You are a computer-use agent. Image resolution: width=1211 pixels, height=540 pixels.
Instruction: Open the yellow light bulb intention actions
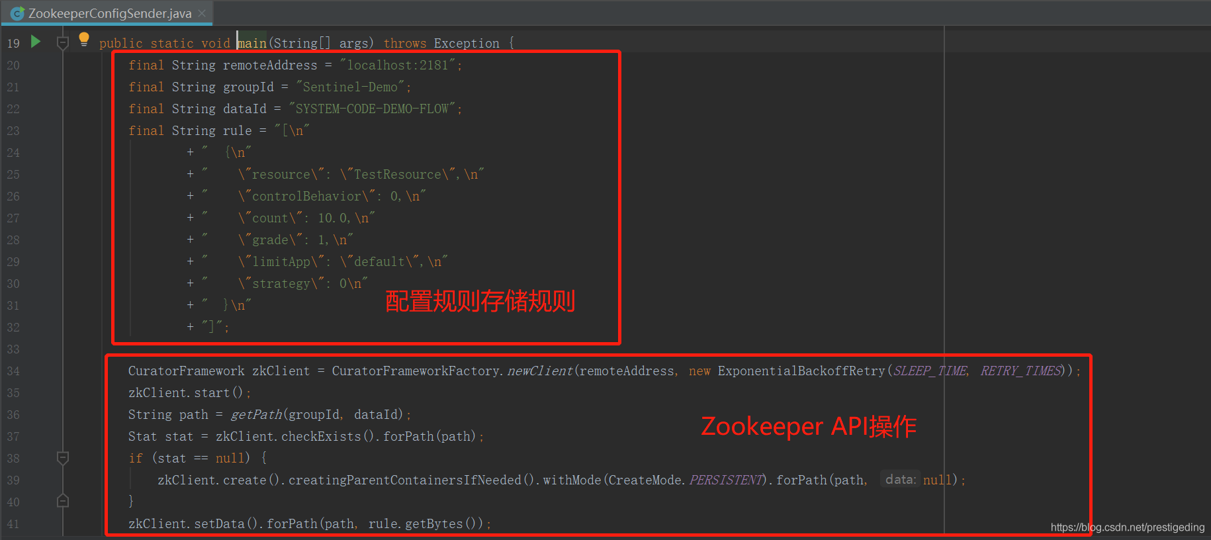tap(84, 39)
